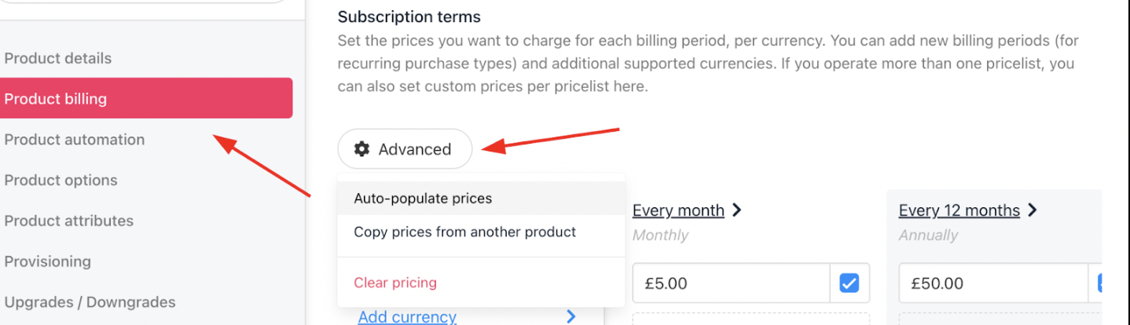Select Clear pricing in the dropdown
Screen dimensions: 1130x325
pos(394,283)
